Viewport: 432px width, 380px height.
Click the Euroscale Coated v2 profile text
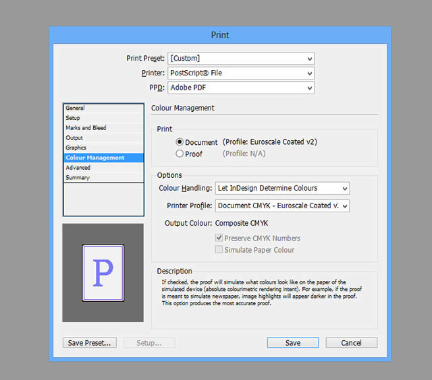click(x=270, y=142)
